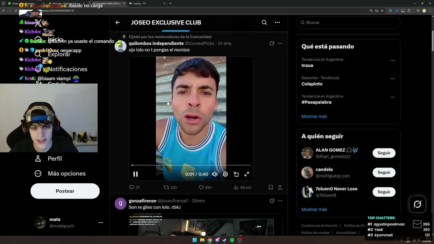
Task: Open options for Insua trend
Action: (393, 60)
